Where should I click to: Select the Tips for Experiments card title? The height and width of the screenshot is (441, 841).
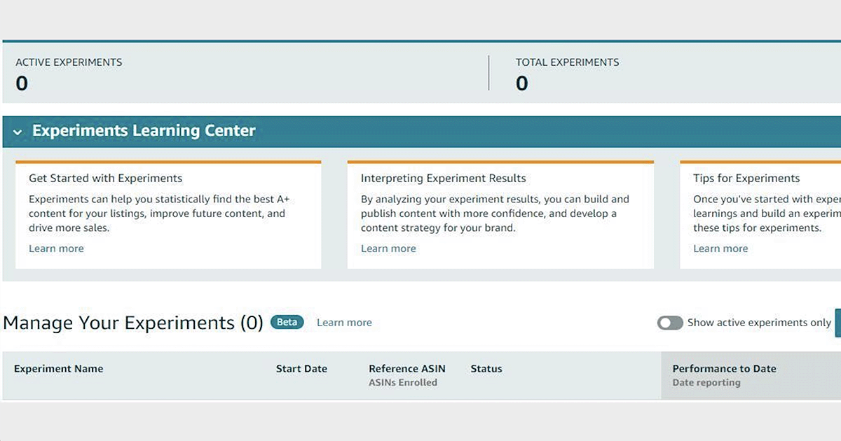pyautogui.click(x=746, y=178)
